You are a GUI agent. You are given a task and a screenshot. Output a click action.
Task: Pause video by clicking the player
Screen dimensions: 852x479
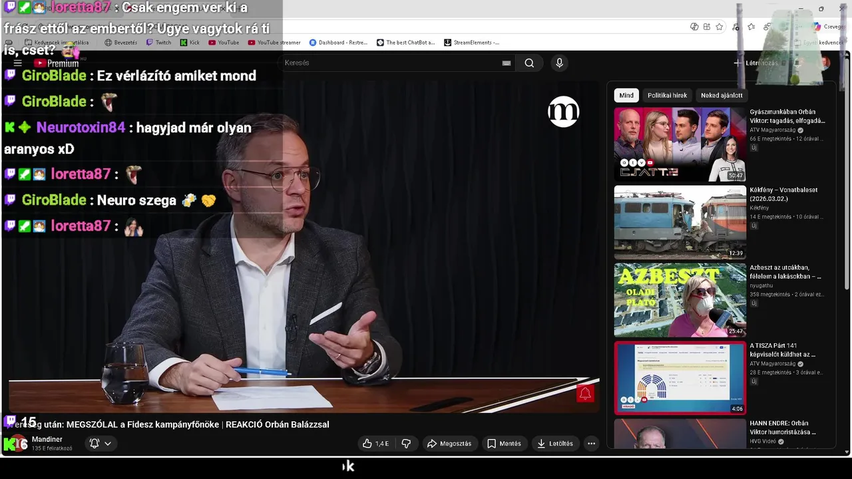click(303, 246)
